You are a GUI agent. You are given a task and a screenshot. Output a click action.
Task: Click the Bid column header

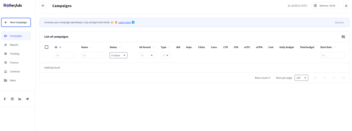point(178,47)
